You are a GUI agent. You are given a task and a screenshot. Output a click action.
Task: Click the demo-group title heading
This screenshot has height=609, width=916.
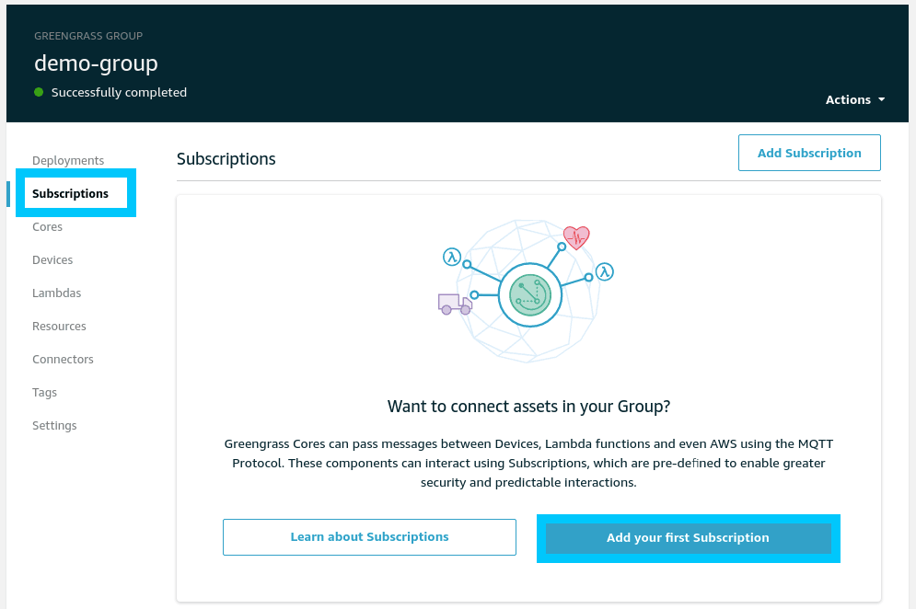[x=96, y=63]
